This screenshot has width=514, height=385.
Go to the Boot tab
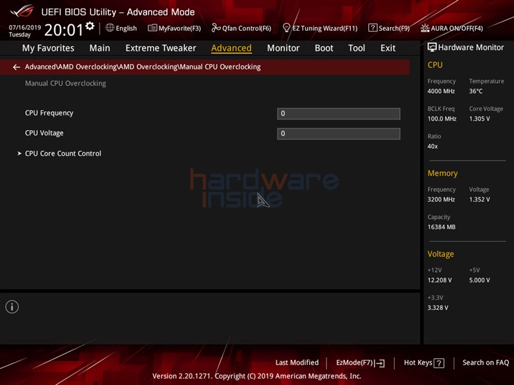pyautogui.click(x=324, y=48)
